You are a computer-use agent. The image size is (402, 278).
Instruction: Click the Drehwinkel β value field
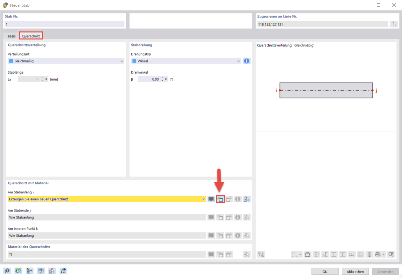tap(149, 79)
